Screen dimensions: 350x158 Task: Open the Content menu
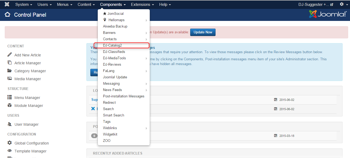pos(86,4)
